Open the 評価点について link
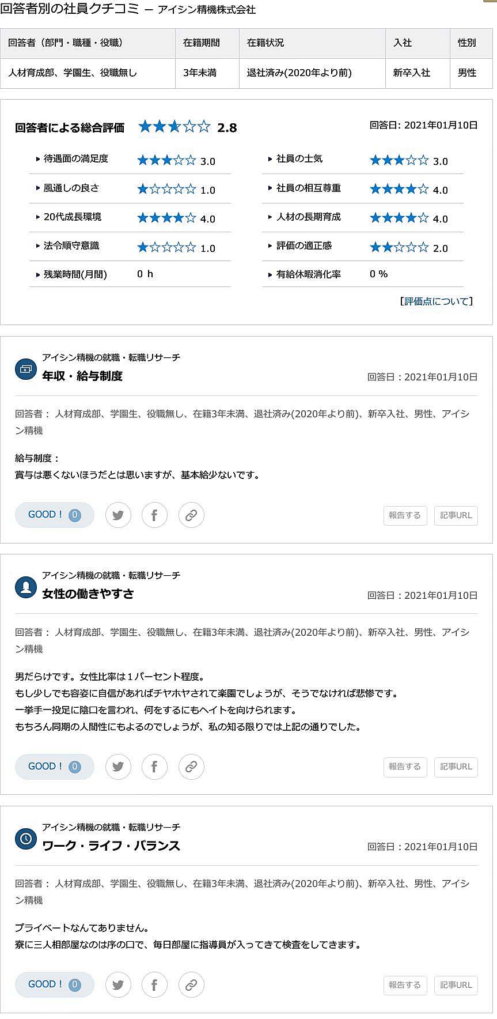Viewport: 497px width, 1019px height. click(x=436, y=301)
